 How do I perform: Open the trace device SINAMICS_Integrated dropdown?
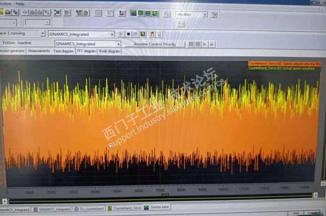(81, 34)
